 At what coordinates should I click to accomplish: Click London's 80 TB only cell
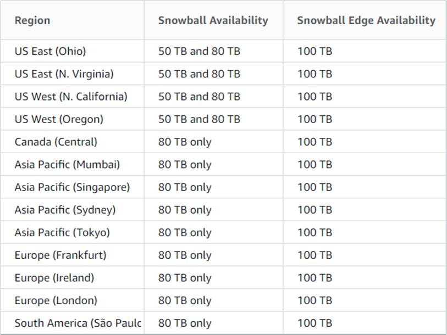(x=185, y=300)
